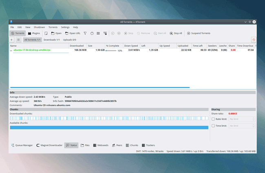Enable the Time limit checkbox

pos(213,126)
